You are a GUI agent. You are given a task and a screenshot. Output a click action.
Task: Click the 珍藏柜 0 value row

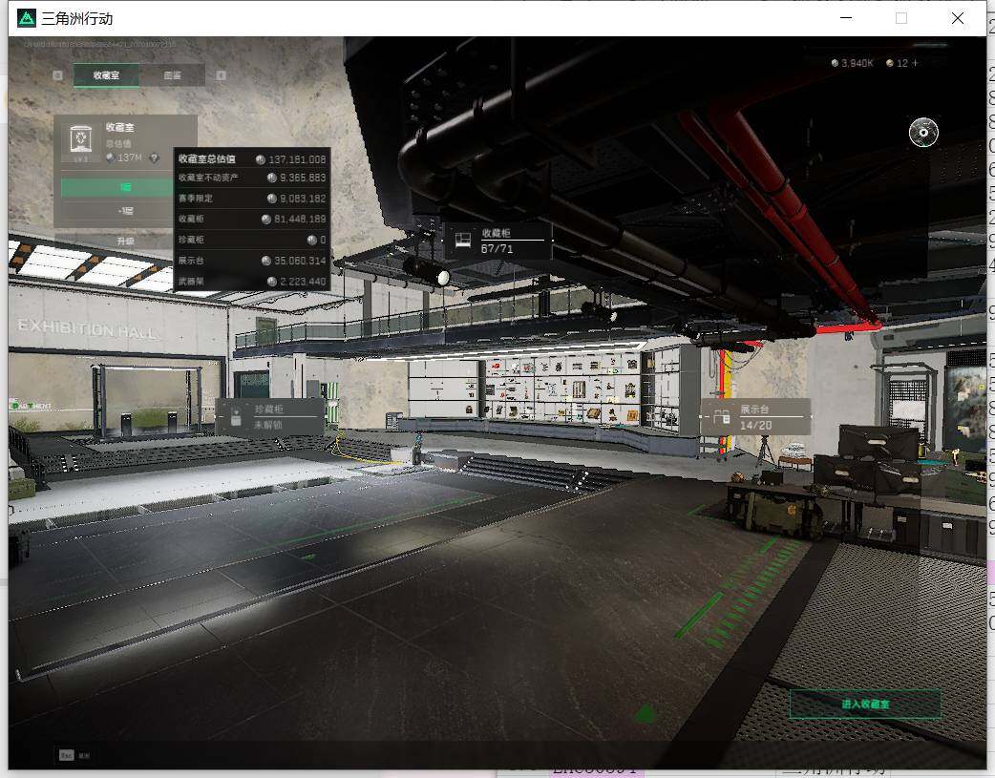(x=252, y=240)
